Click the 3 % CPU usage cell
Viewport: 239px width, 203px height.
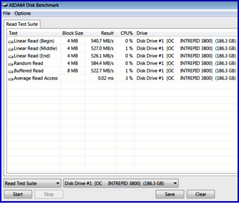[129, 78]
